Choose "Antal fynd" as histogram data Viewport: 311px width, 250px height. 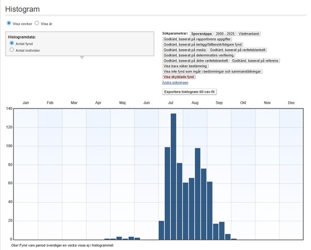pyautogui.click(x=12, y=44)
